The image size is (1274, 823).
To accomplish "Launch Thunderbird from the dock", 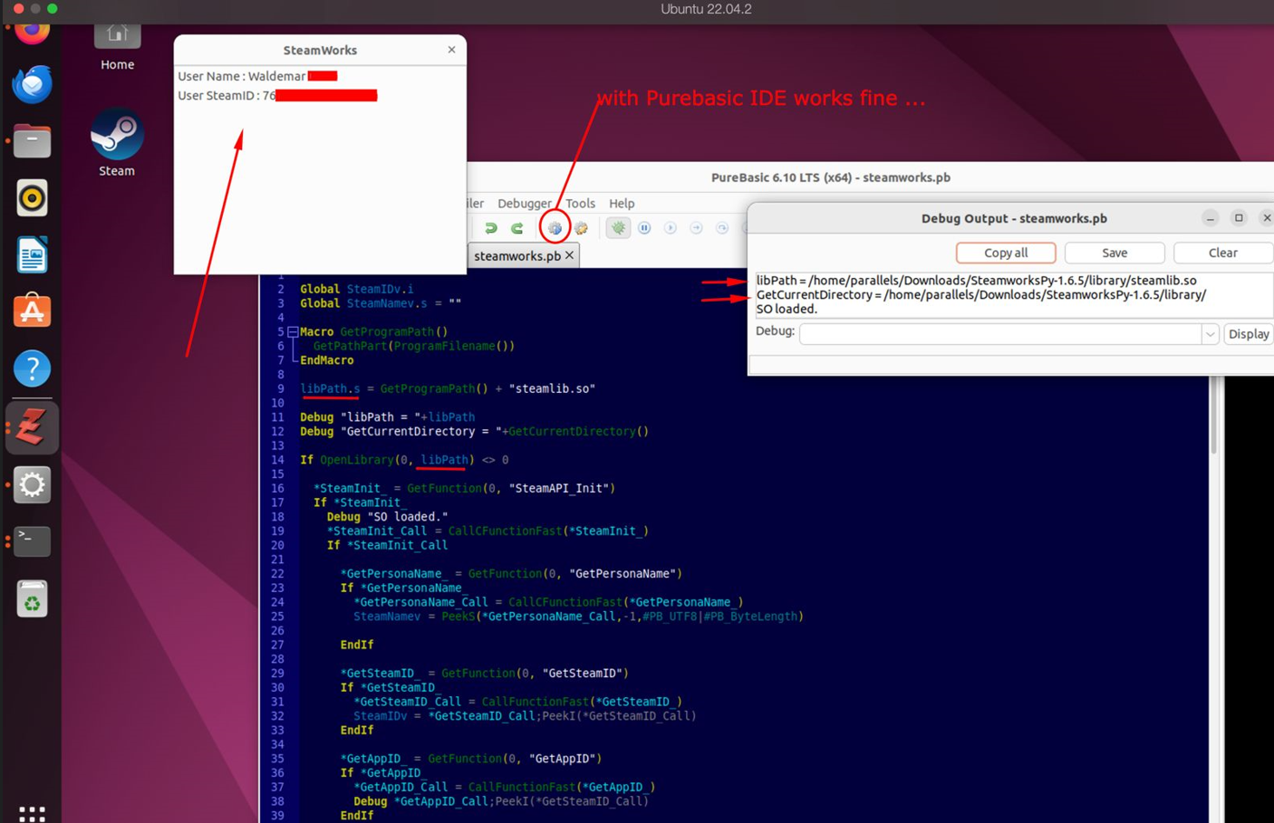I will coord(32,85).
